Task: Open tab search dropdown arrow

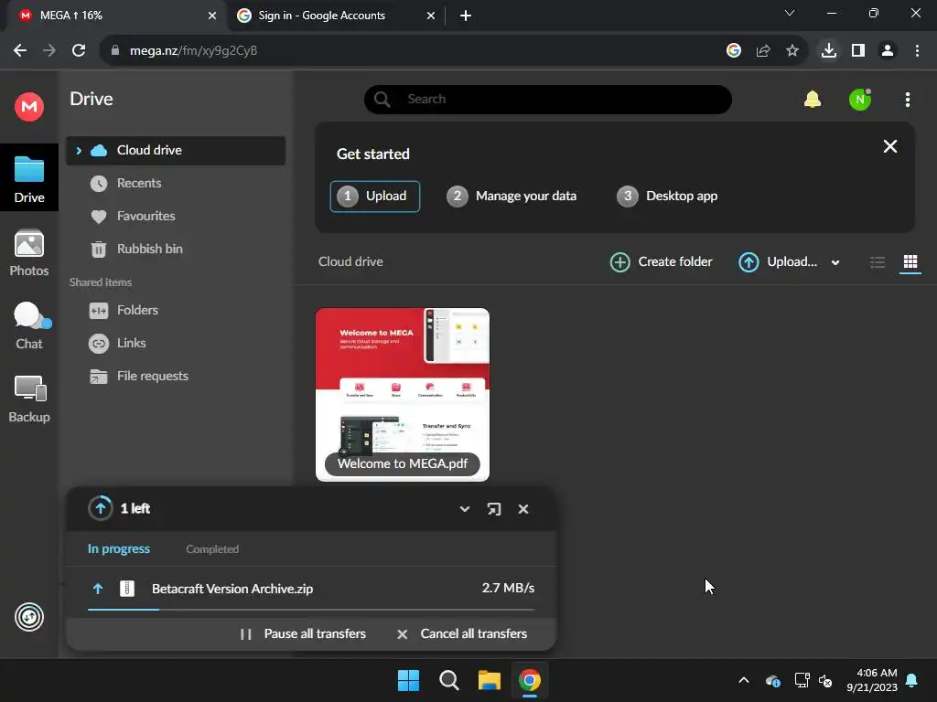Action: tap(790, 13)
